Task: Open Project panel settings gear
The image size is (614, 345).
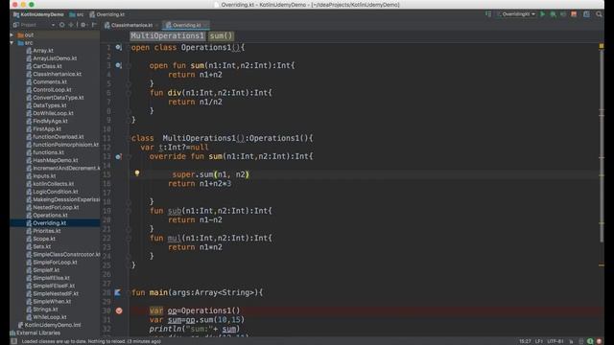Action: [x=83, y=25]
